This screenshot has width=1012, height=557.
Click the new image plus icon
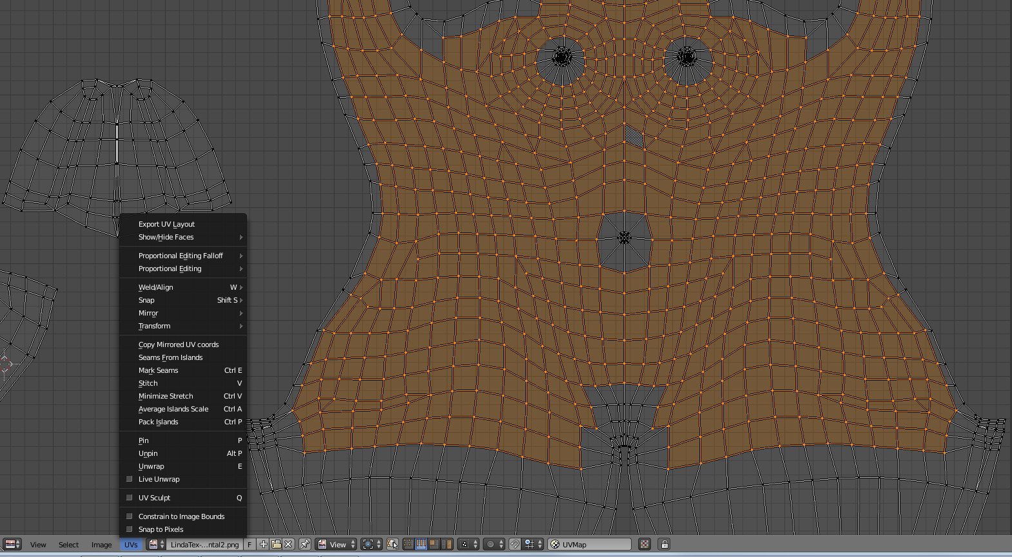264,544
